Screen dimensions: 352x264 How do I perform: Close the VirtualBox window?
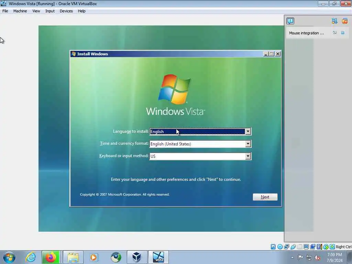[346, 3]
